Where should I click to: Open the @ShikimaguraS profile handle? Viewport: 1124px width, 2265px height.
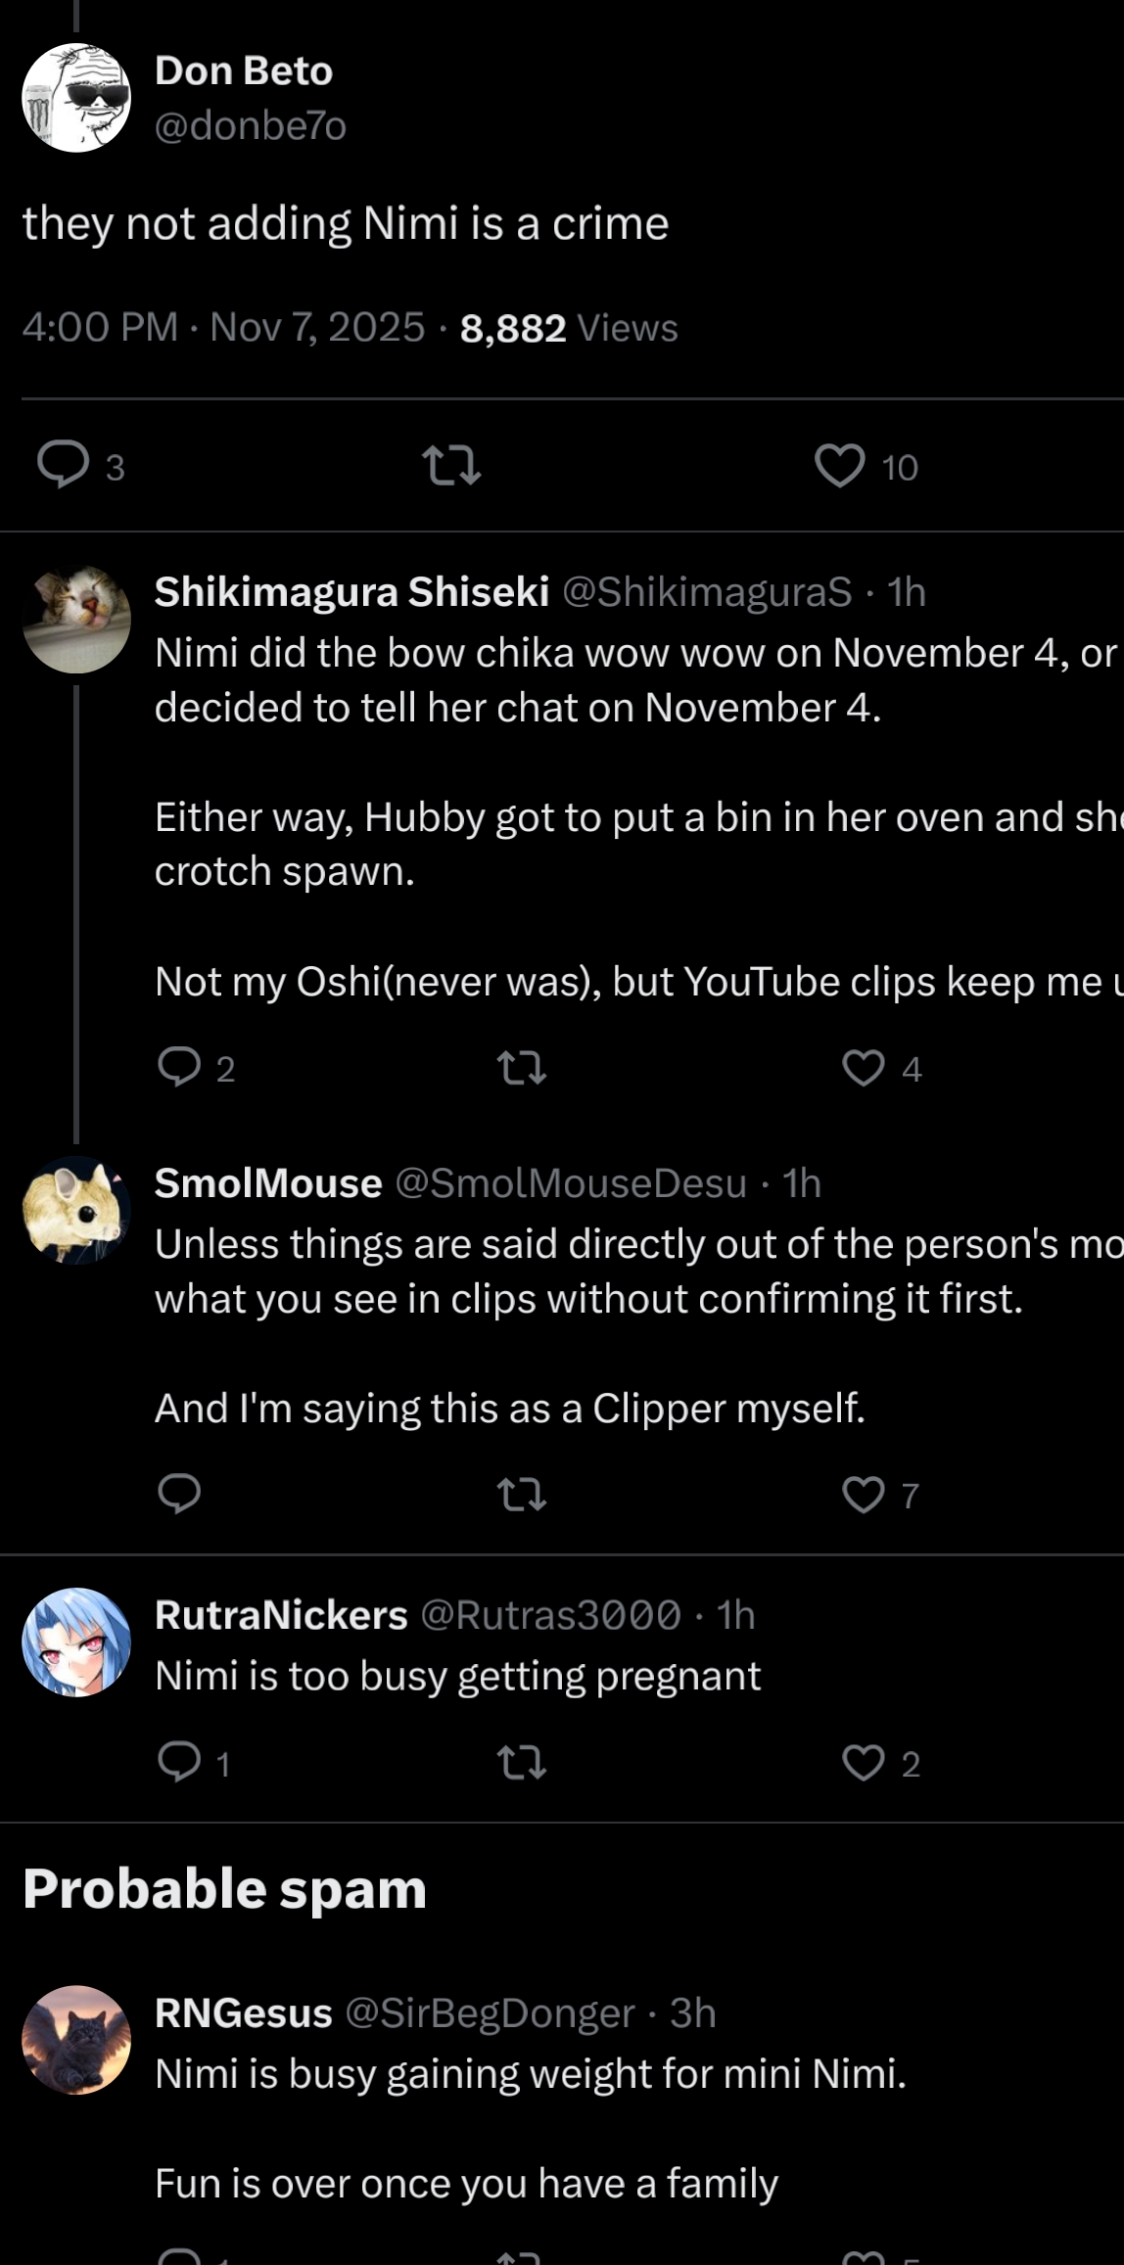pyautogui.click(x=707, y=592)
